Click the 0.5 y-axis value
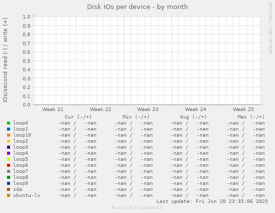The image size is (275, 213). 27,61
